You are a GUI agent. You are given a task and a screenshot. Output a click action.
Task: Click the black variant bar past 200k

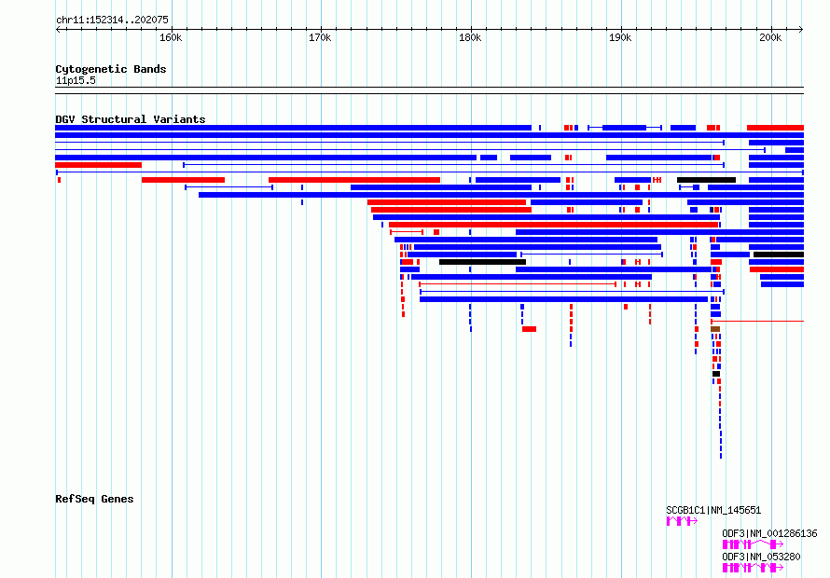coord(779,255)
